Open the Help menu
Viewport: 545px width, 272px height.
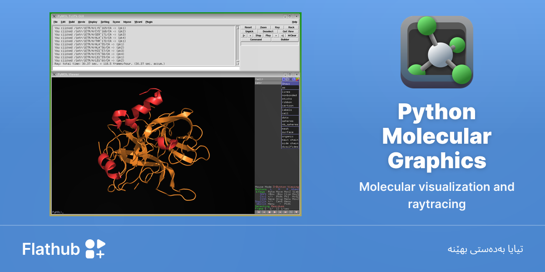pos(295,22)
